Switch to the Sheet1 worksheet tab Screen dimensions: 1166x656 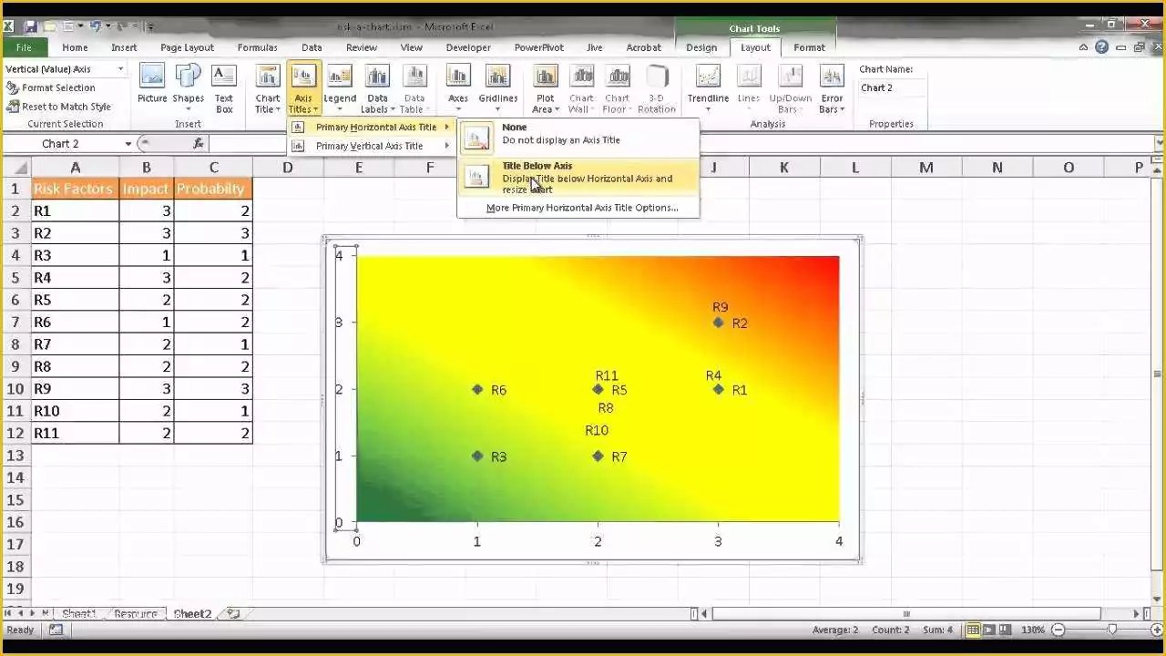click(x=78, y=614)
